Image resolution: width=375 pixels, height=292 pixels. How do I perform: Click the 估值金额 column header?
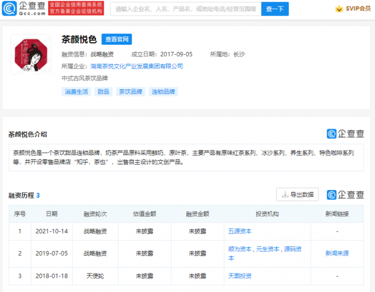pyautogui.click(x=145, y=214)
